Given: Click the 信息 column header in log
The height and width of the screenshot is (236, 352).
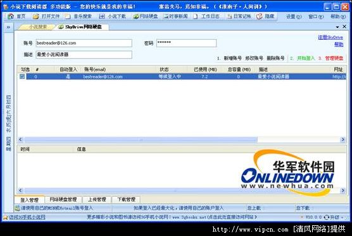Looking at the screenshot, I should tap(210, 149).
